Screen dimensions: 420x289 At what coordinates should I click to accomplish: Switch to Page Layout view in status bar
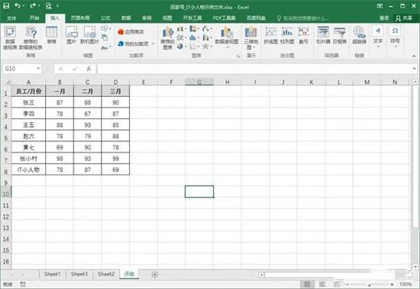pos(322,284)
